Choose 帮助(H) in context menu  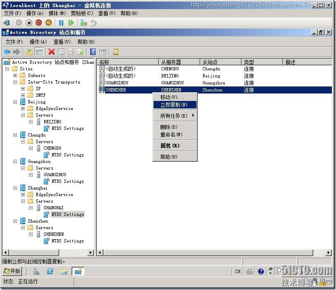coord(175,157)
